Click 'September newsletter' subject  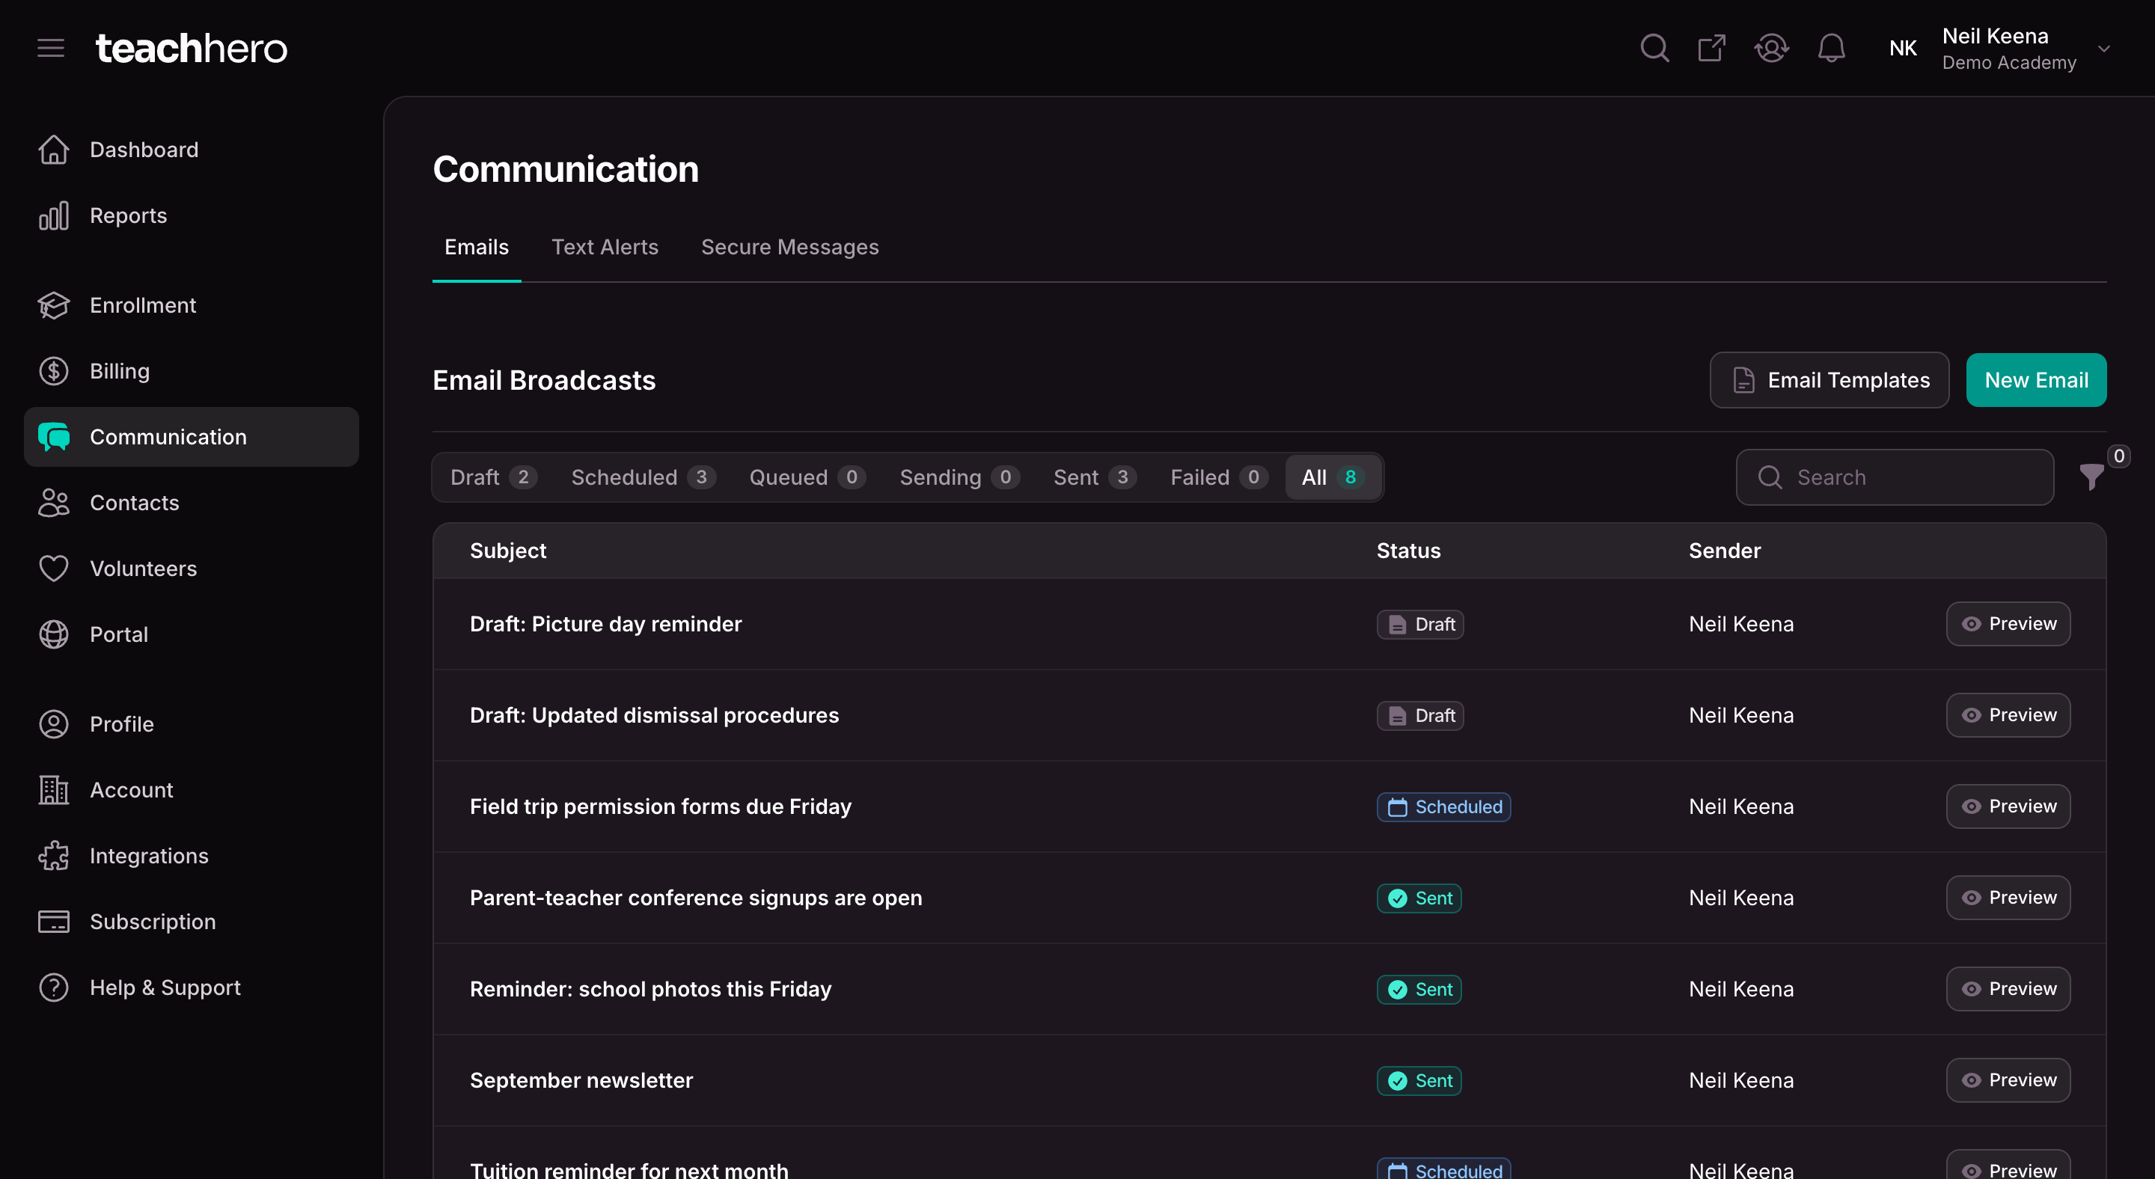point(581,1080)
